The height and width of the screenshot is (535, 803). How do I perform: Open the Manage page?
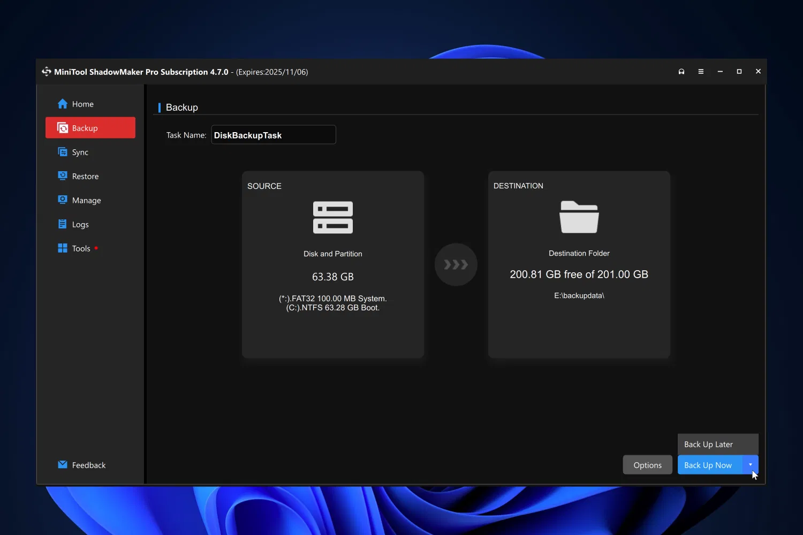pos(86,201)
